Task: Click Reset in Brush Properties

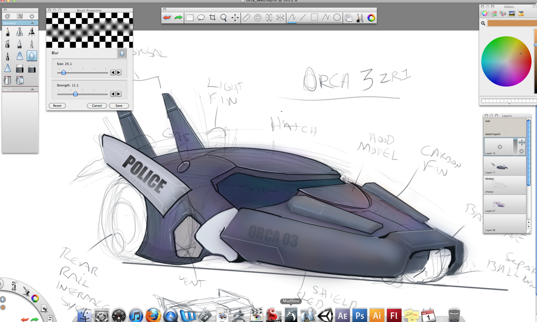Action: (57, 106)
